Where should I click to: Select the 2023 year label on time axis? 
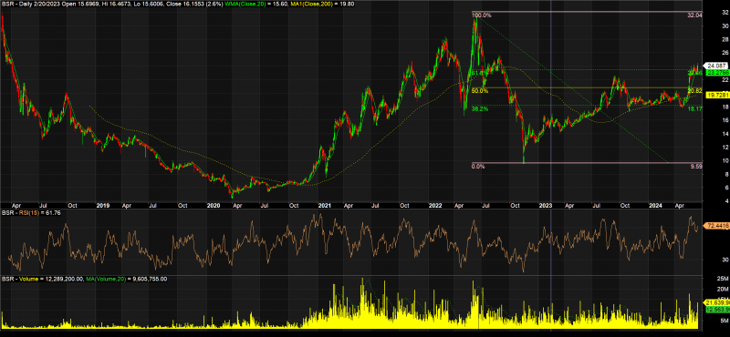click(545, 205)
